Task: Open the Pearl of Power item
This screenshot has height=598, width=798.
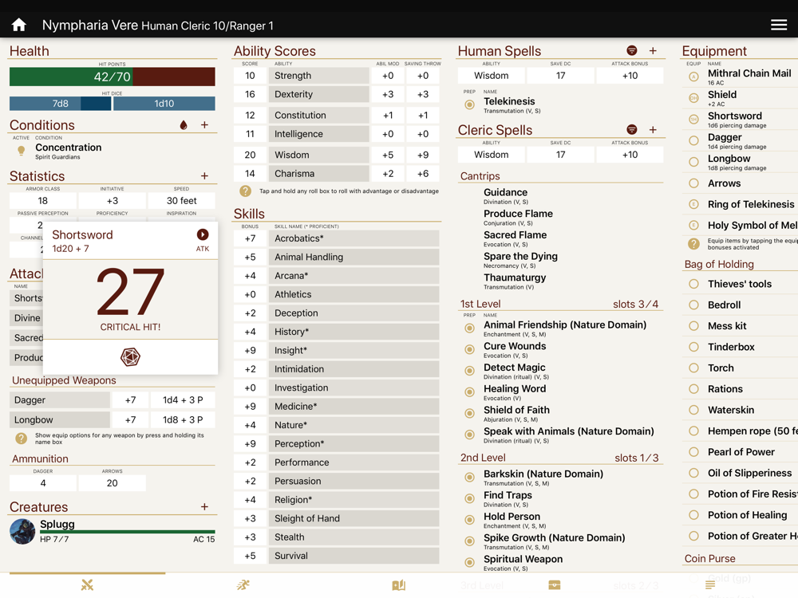Action: 741,452
